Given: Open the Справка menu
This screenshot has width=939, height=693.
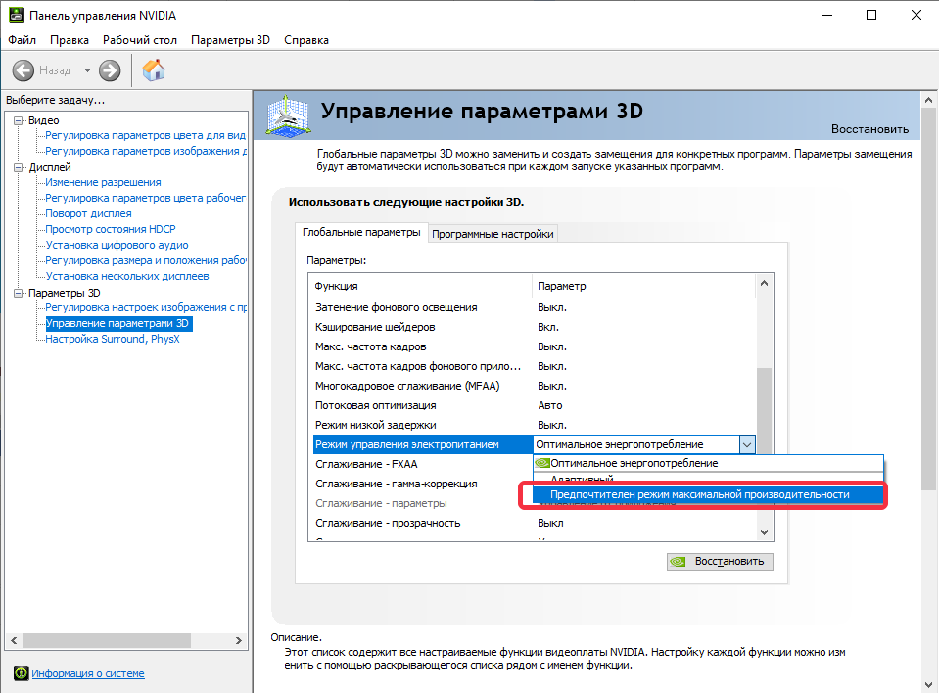Looking at the screenshot, I should (306, 40).
